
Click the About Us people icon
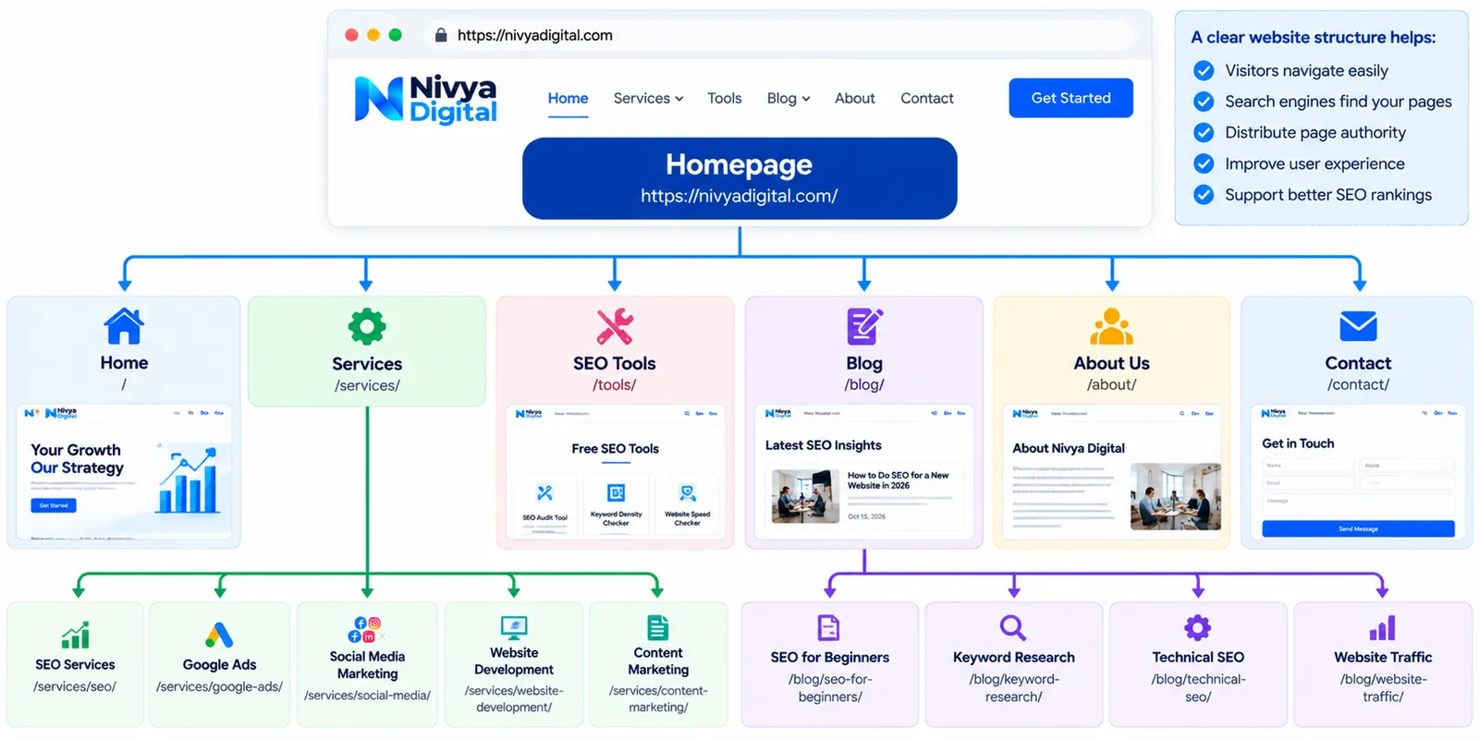(1111, 326)
